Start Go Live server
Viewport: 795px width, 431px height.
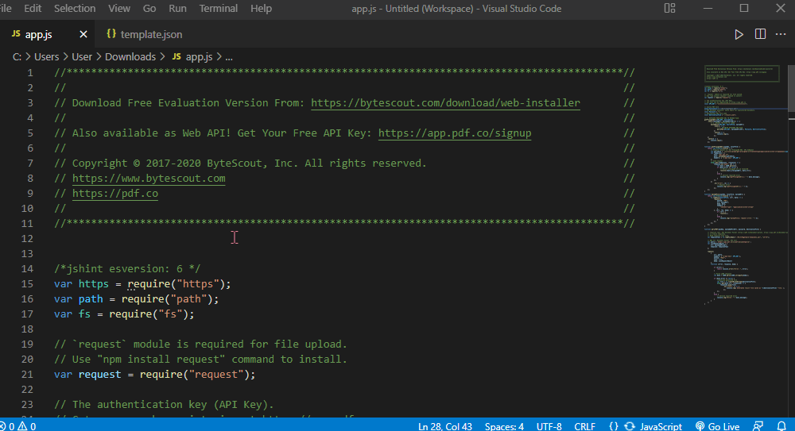(717, 426)
